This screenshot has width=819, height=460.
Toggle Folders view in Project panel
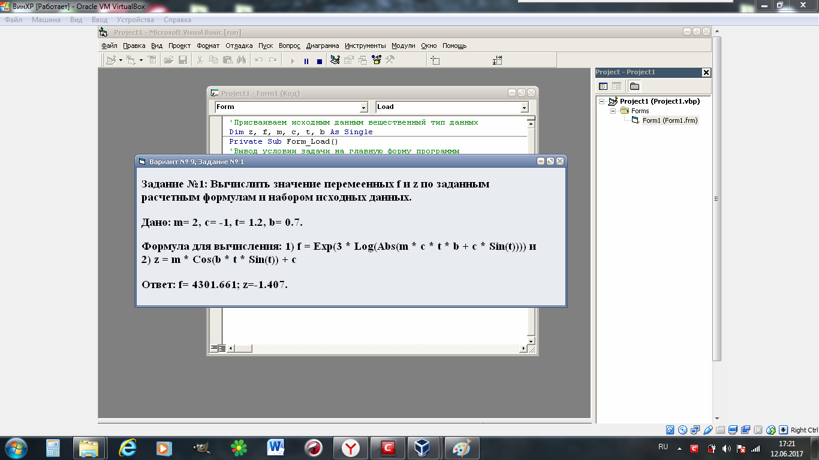pyautogui.click(x=634, y=86)
